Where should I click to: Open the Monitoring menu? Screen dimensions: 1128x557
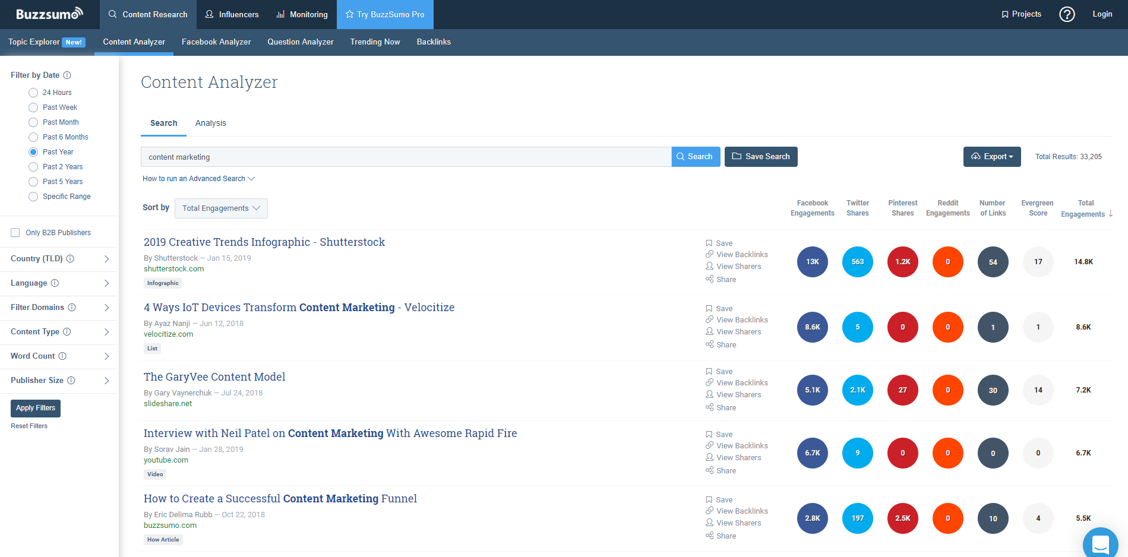[302, 14]
